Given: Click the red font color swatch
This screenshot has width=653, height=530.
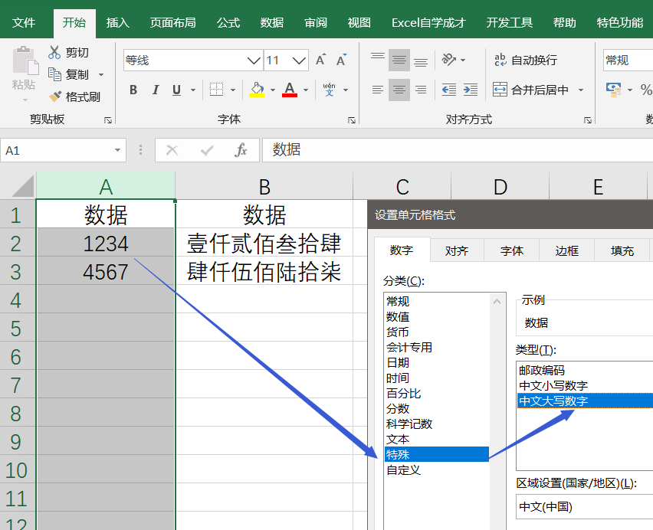Looking at the screenshot, I should tap(287, 95).
